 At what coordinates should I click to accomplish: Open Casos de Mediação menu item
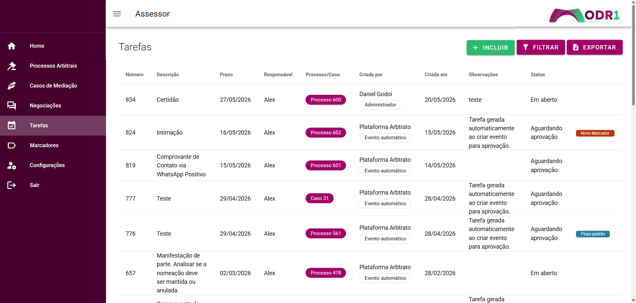53,86
